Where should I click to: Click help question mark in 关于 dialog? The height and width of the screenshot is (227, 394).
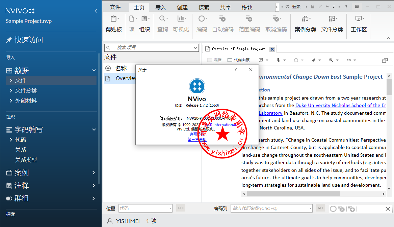pos(235,70)
